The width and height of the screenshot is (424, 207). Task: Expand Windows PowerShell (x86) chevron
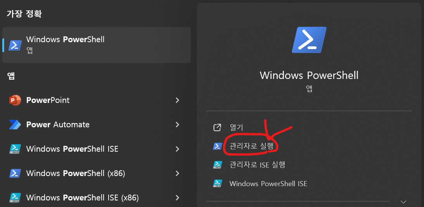click(177, 173)
